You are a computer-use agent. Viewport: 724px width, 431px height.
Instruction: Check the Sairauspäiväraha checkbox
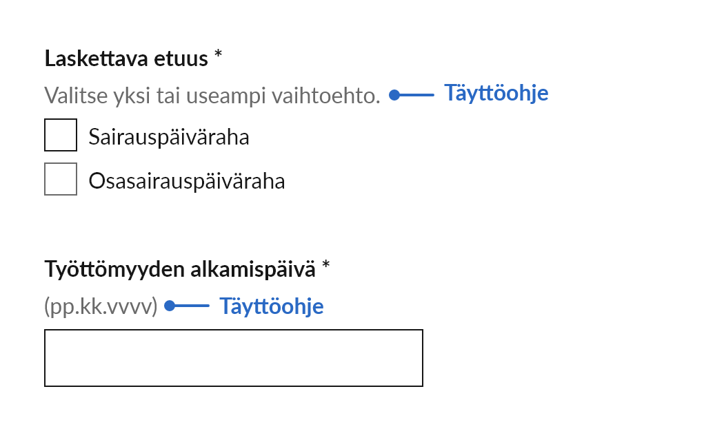point(60,135)
